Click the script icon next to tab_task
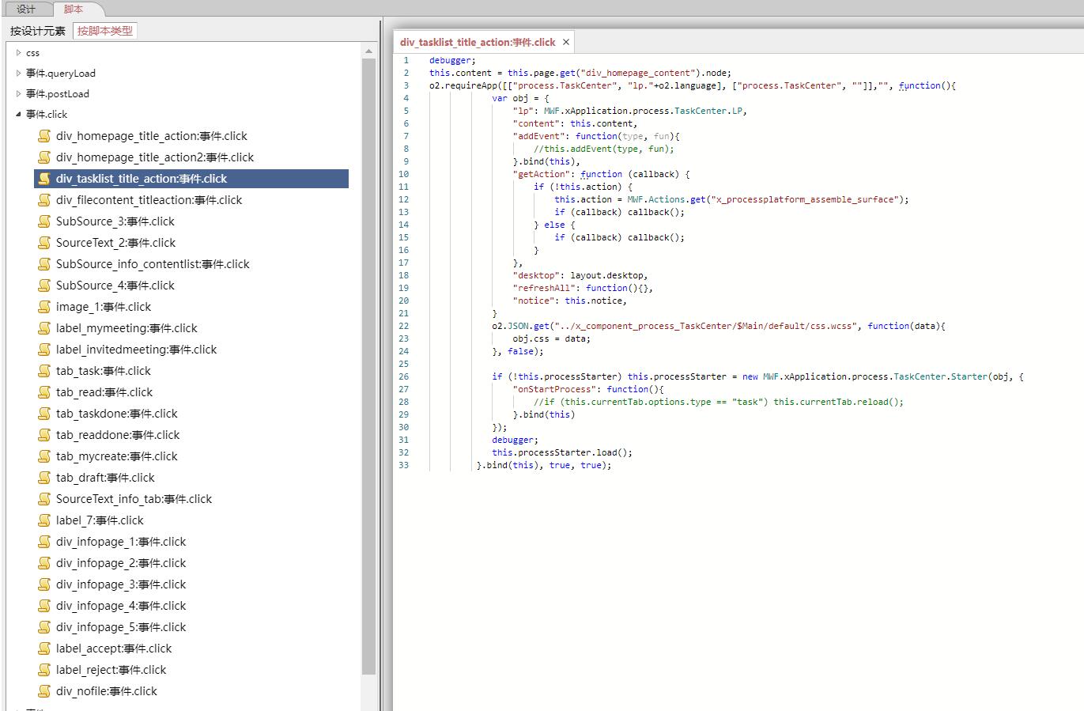Image resolution: width=1084 pixels, height=711 pixels. pos(44,371)
